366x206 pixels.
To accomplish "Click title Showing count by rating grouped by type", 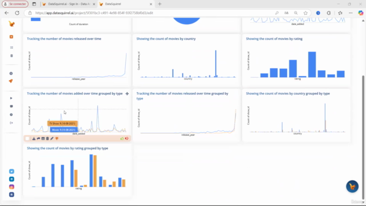I will tap(67, 148).
